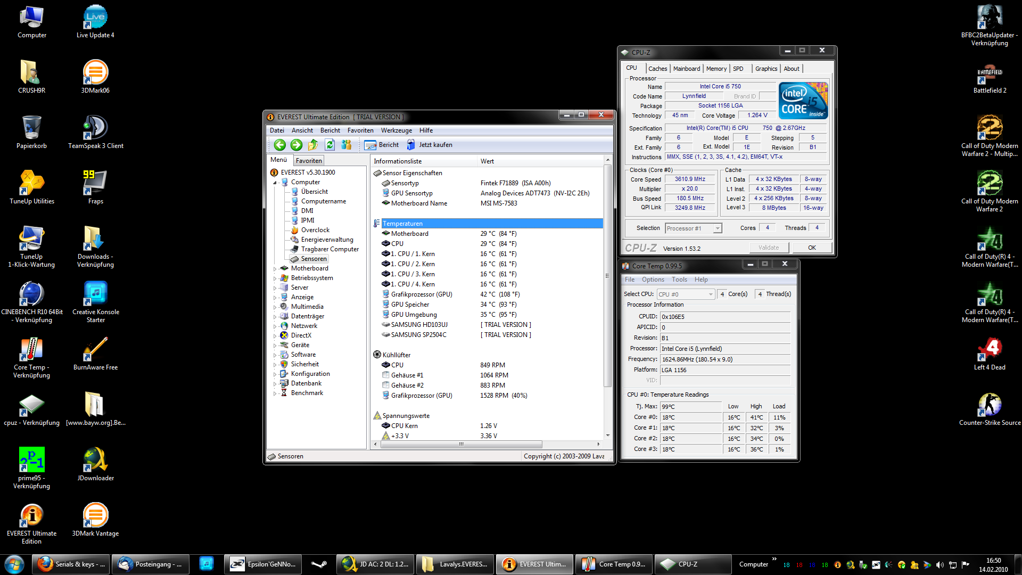Click the green forward arrow in EVEREST toolbar
Viewport: 1022px width, 575px height.
click(296, 145)
